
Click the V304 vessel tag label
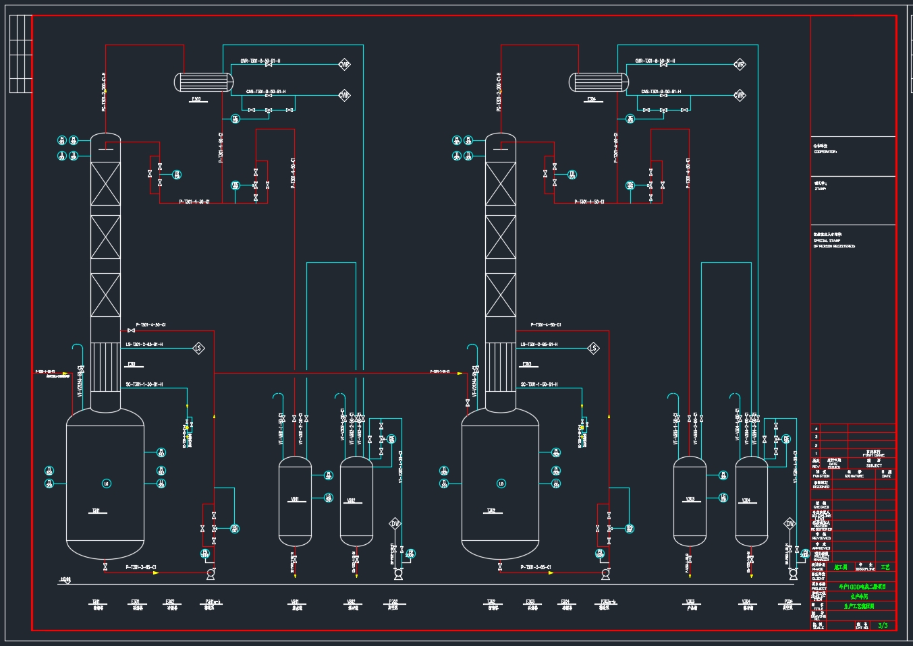tap(746, 501)
